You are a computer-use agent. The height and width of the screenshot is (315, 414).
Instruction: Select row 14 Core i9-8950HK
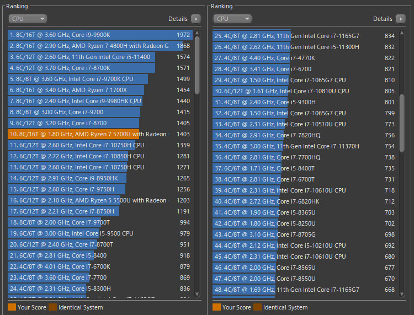(x=100, y=178)
